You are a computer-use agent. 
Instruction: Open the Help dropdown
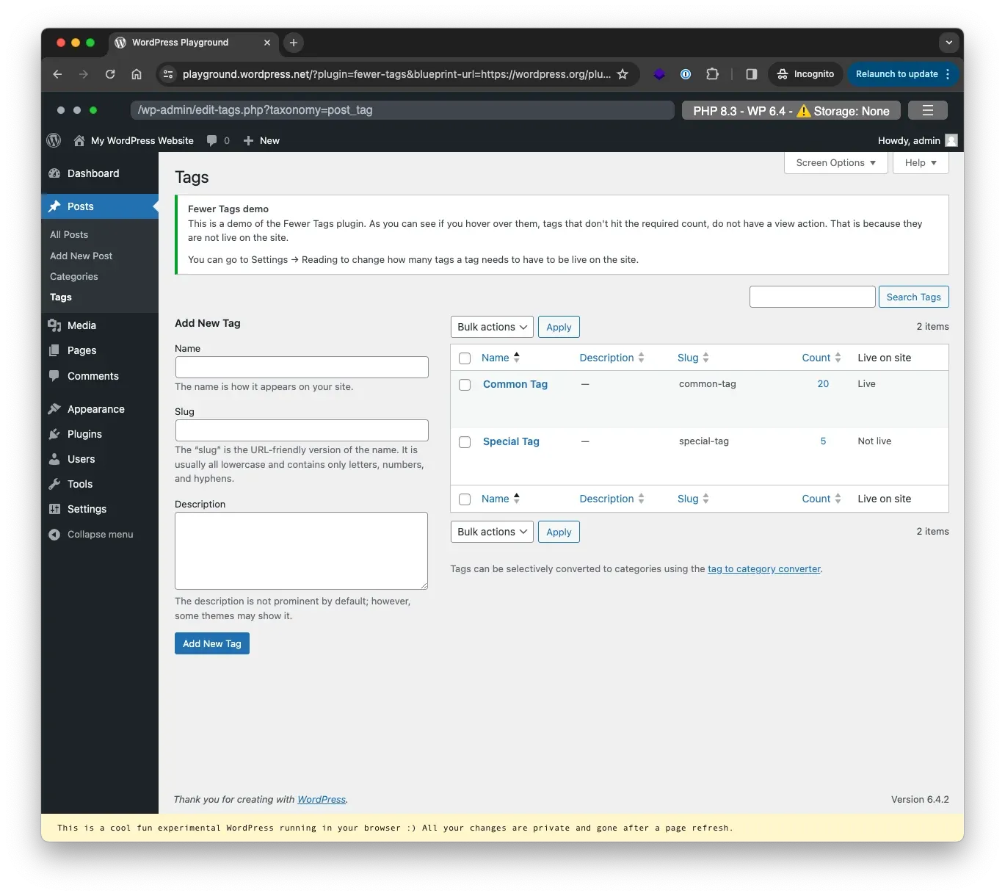tap(920, 162)
